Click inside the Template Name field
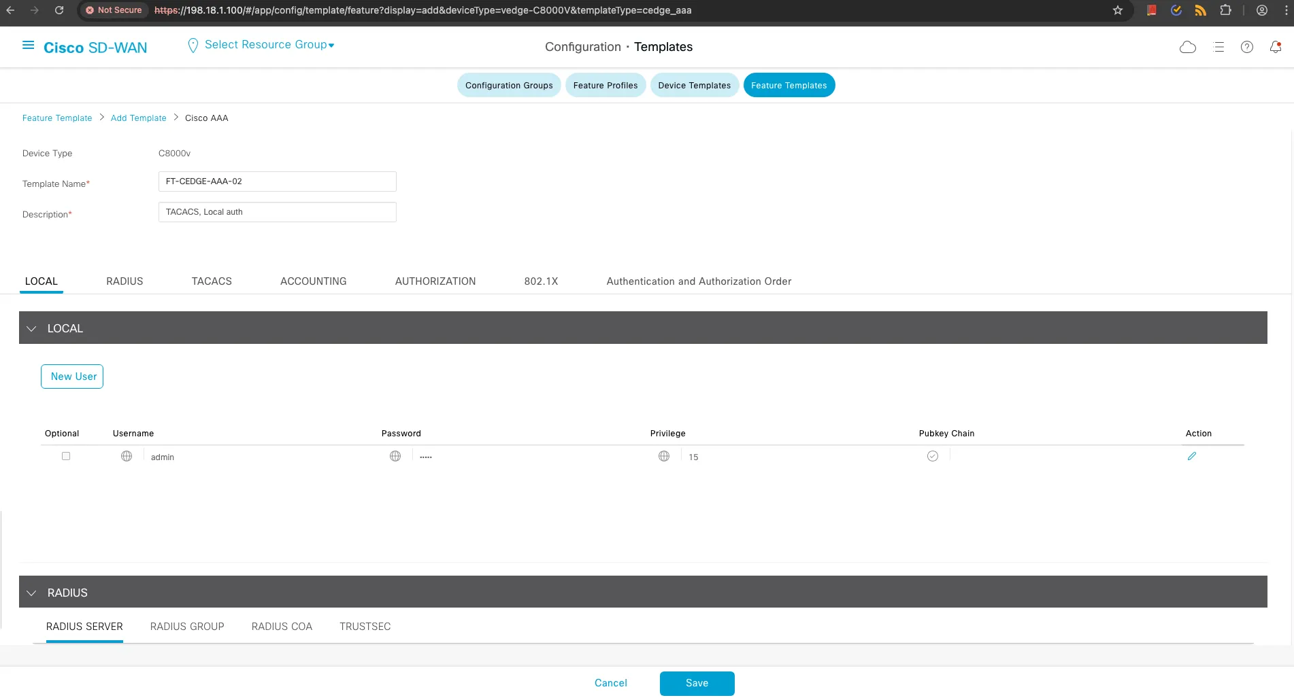This screenshot has width=1294, height=700. (x=276, y=181)
